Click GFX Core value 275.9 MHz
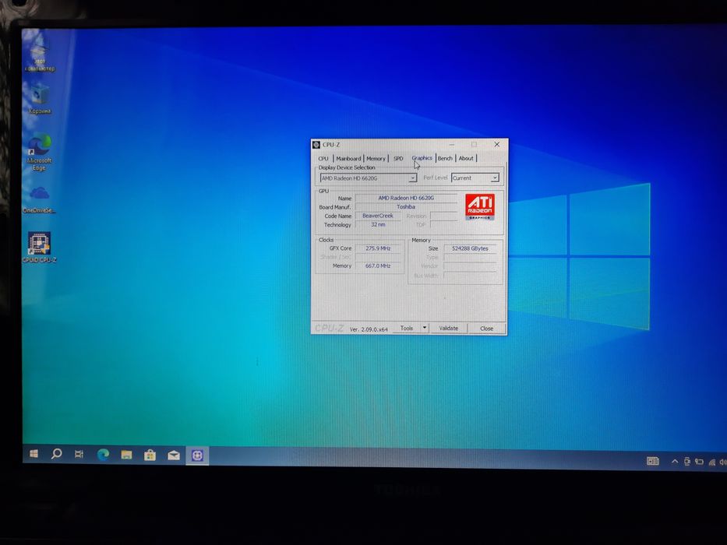 (x=378, y=248)
